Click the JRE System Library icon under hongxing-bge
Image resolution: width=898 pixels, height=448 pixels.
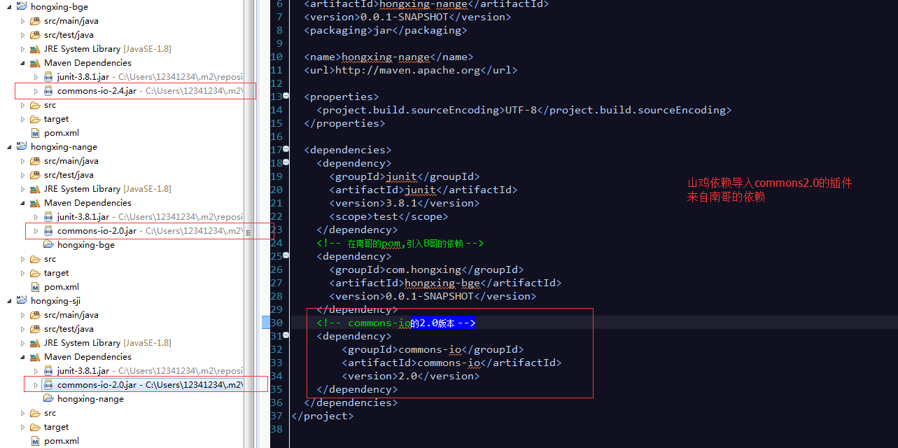[x=35, y=49]
